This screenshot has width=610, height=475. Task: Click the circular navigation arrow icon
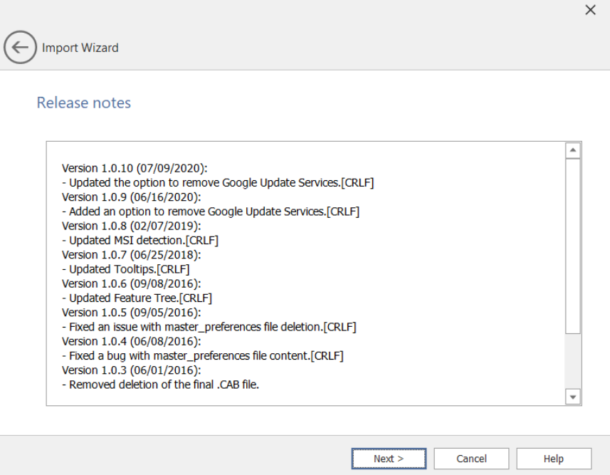20,47
